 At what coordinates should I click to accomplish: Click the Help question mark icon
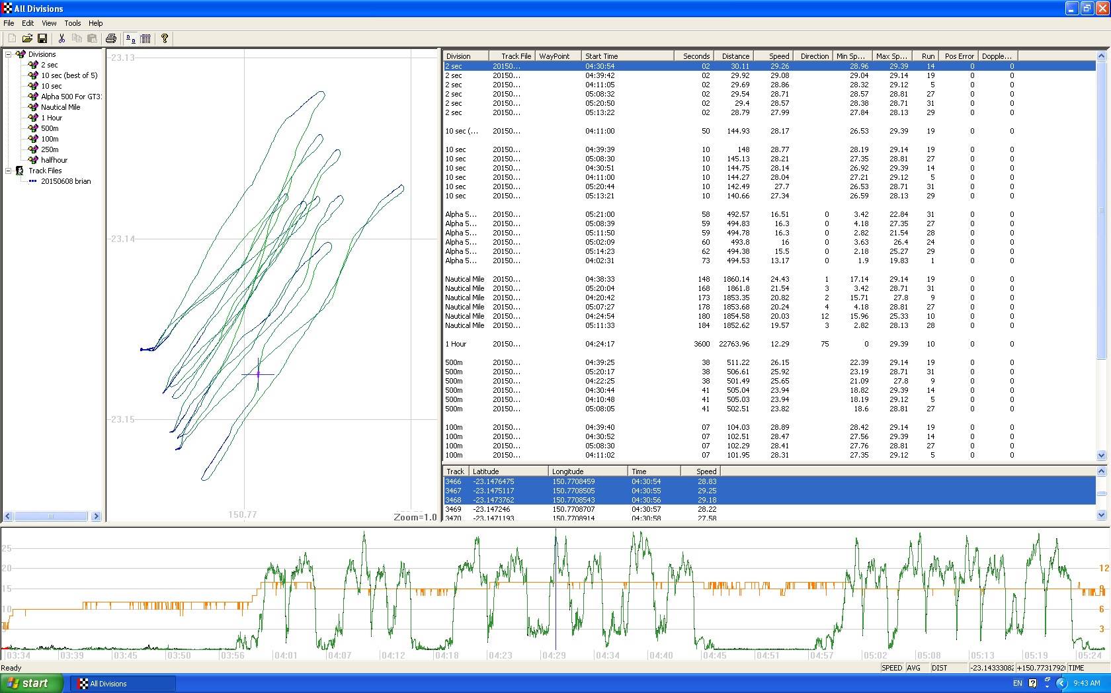pos(165,39)
